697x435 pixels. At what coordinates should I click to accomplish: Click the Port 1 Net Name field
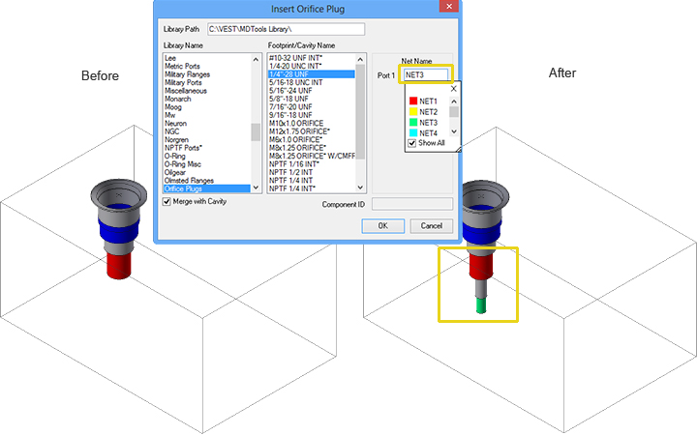[426, 74]
